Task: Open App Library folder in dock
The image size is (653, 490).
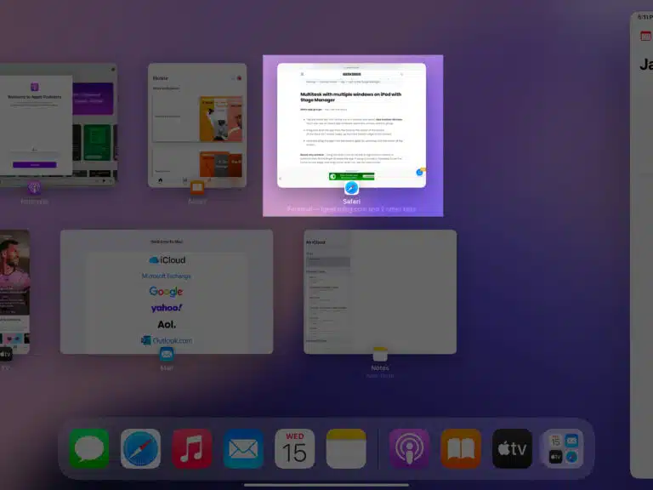Action: pyautogui.click(x=563, y=448)
